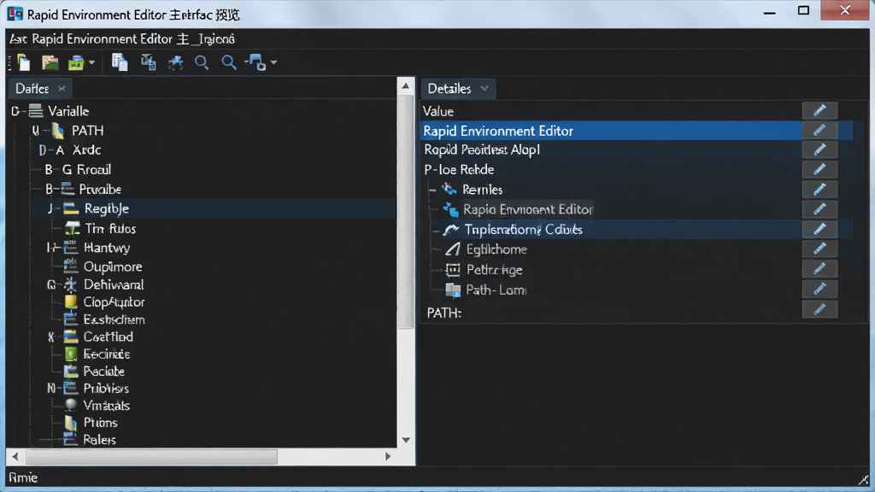Click the Path-Lom item icon
Screen dimensions: 875x492
point(453,290)
